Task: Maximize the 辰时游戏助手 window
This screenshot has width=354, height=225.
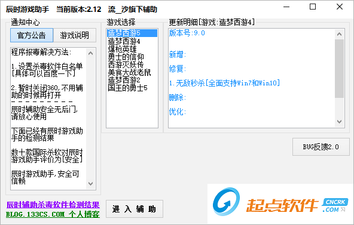Action: click(x=313, y=7)
